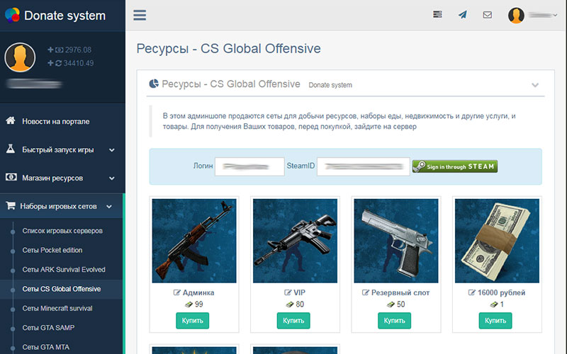Image resolution: width=567 pixels, height=354 pixels.
Task: Open Сеты ARK Survival Evolved
Action: pos(64,270)
